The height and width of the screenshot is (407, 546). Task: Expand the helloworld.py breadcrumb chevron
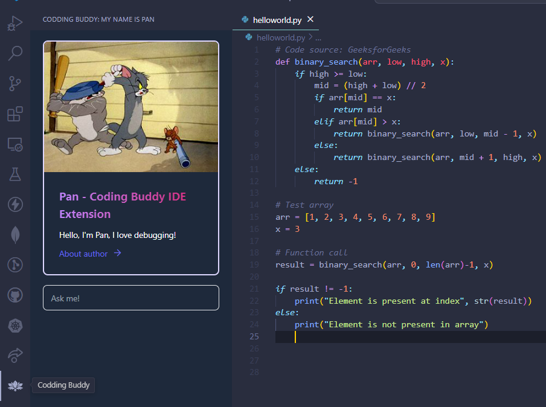point(310,37)
